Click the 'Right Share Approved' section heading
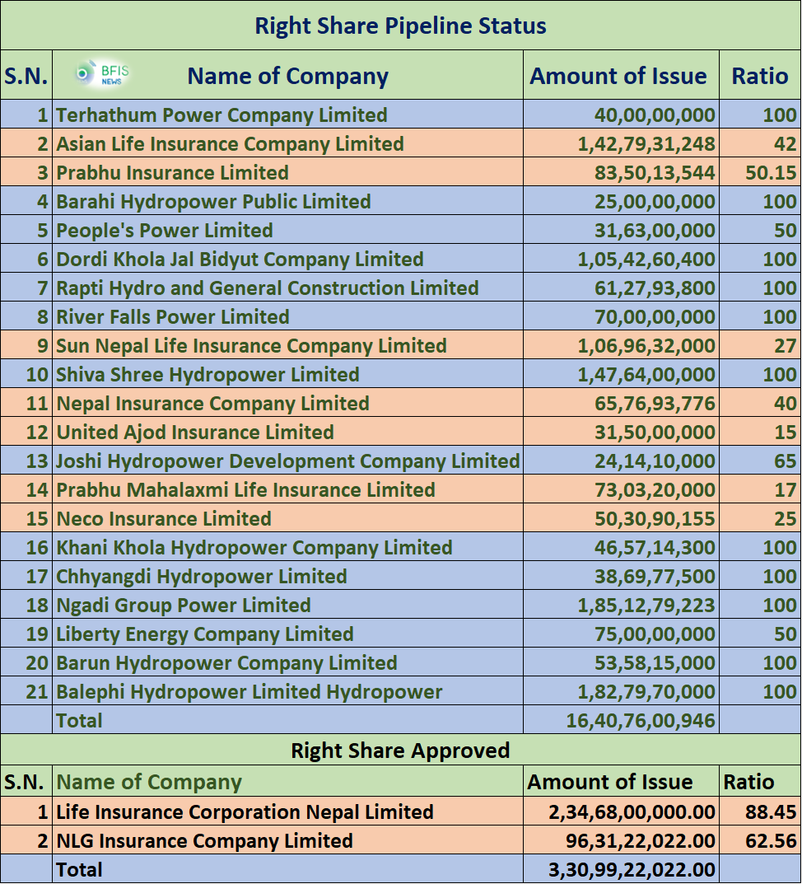Viewport: 802px width, 884px height. pos(400,751)
